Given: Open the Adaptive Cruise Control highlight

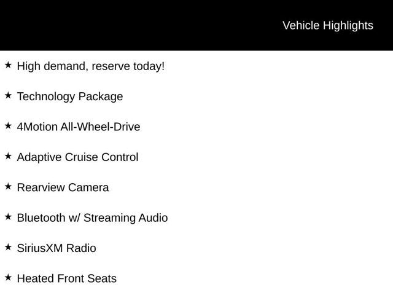Looking at the screenshot, I should (77, 157).
